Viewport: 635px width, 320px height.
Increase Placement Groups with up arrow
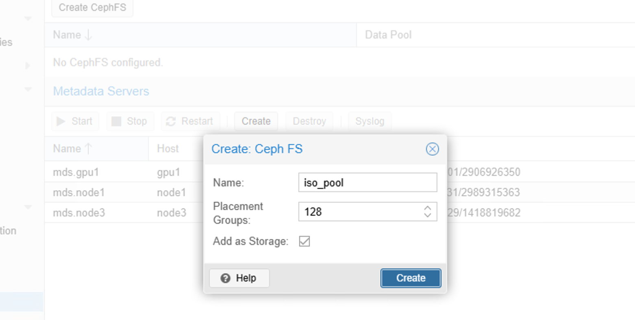click(x=427, y=208)
